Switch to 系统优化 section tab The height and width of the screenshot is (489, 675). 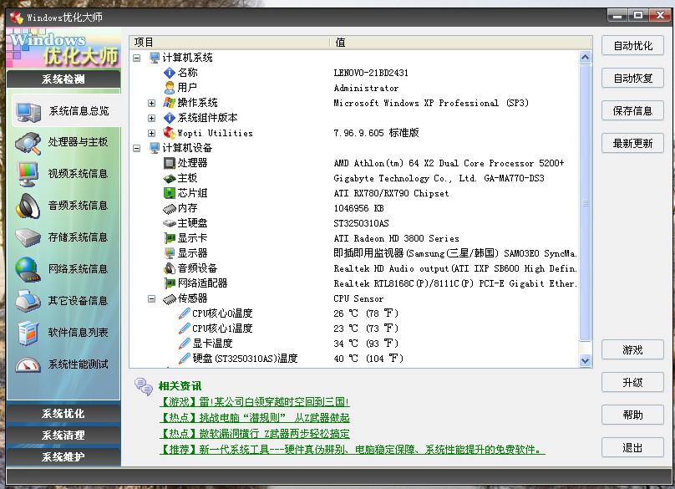[63, 414]
